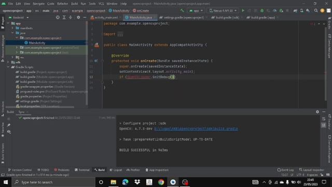
Task: Open the Logcat tool window
Action: tap(116, 170)
